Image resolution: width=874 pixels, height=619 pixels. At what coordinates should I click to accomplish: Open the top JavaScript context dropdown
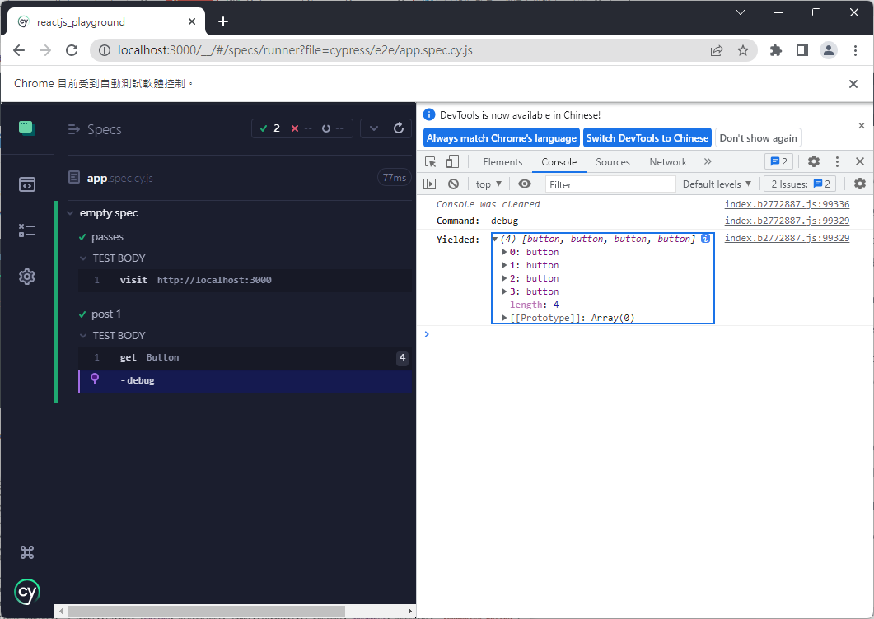pyautogui.click(x=489, y=184)
